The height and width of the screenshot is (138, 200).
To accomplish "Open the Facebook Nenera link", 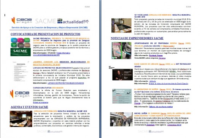I will tap(156, 56).
